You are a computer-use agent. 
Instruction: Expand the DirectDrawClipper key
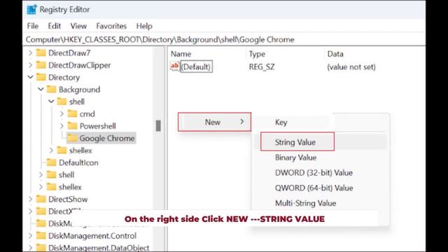click(x=31, y=65)
